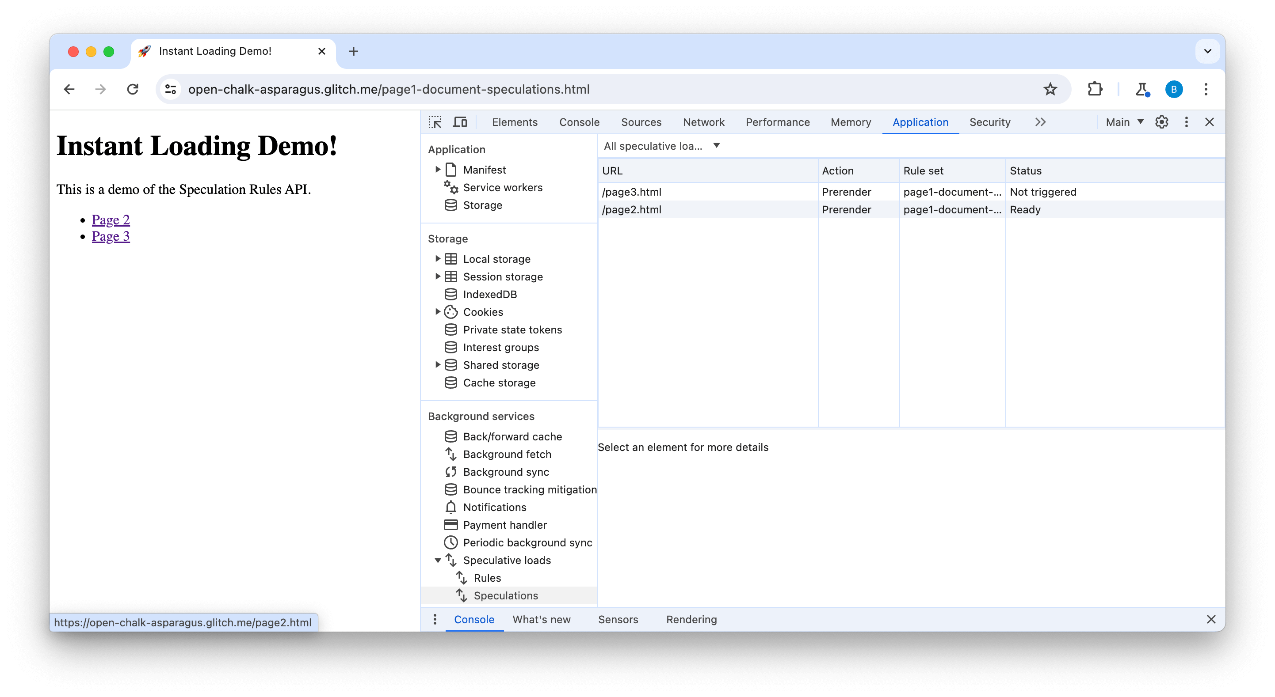Click the Payment handler icon
Viewport: 1275px width, 697px height.
pyautogui.click(x=451, y=524)
